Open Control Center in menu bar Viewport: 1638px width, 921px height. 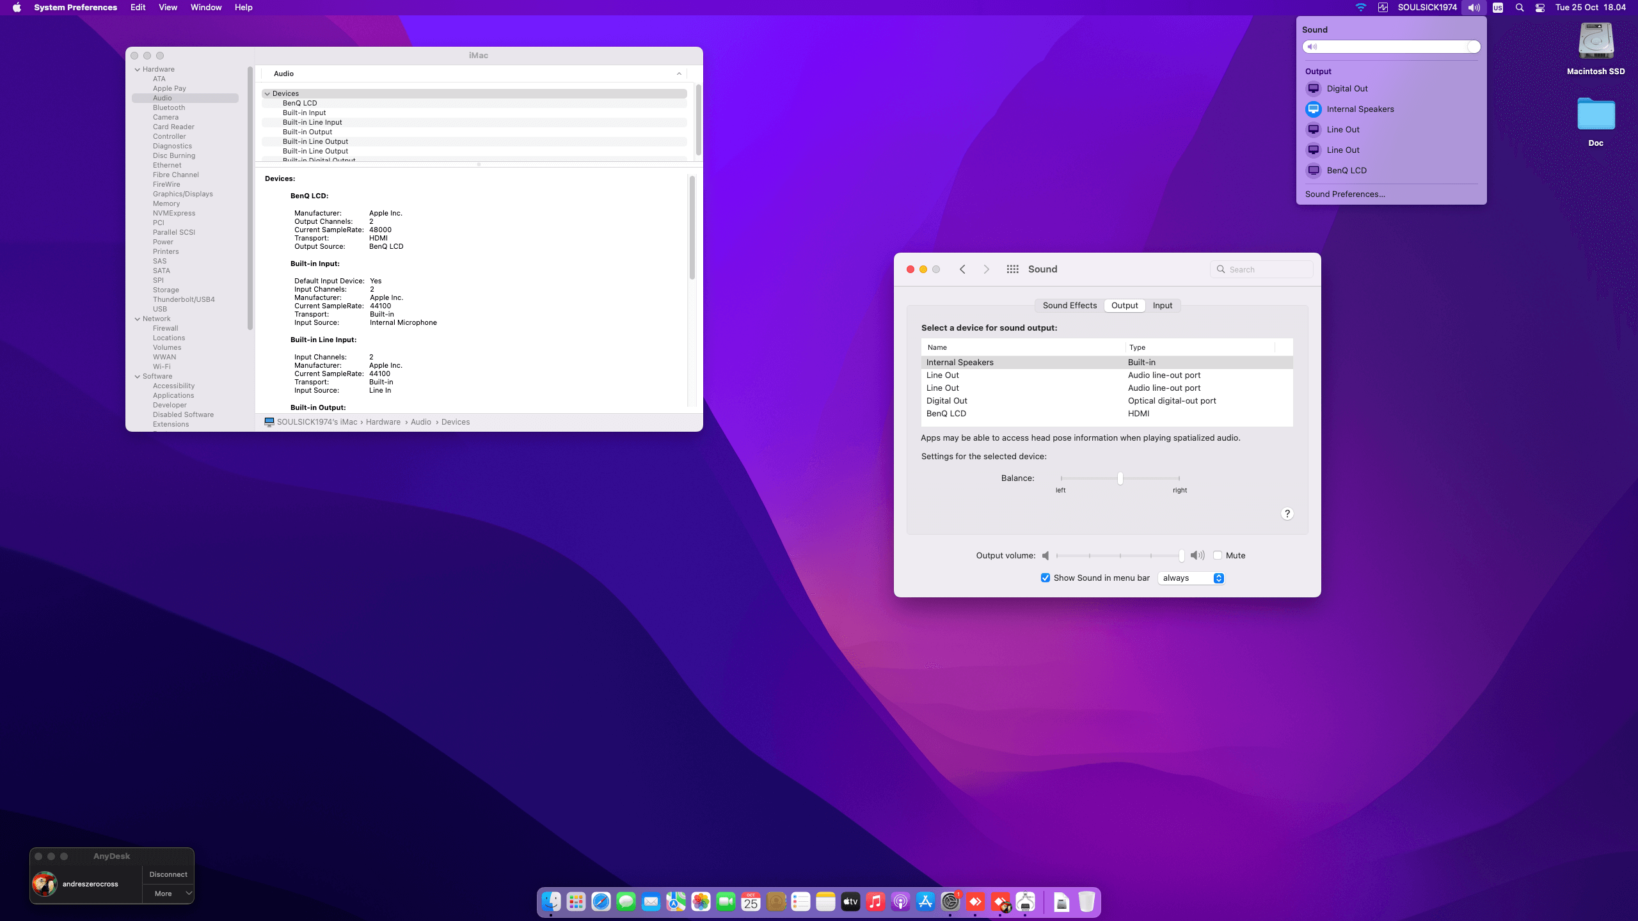[x=1540, y=8]
